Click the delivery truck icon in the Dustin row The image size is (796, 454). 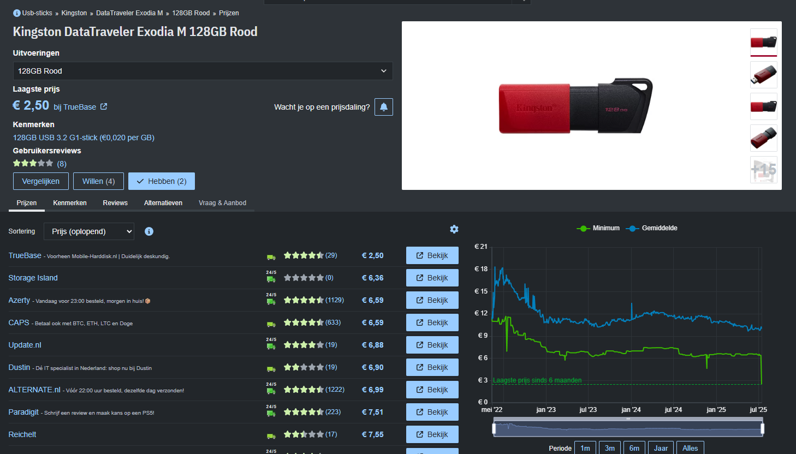[x=271, y=369]
